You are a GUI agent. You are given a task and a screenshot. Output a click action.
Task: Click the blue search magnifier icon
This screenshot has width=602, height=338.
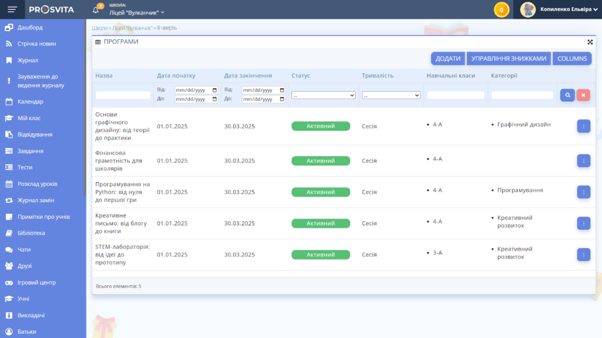point(567,94)
